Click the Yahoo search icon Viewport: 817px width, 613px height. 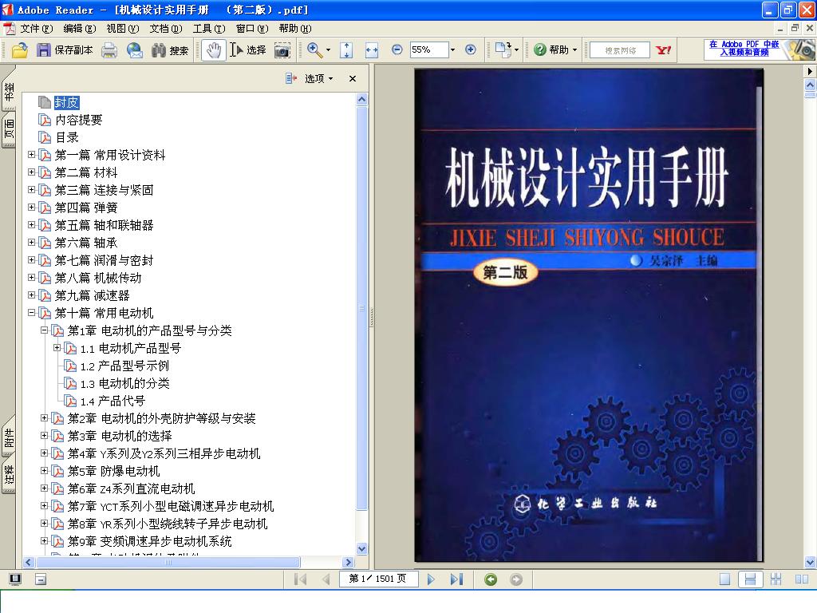pos(663,50)
